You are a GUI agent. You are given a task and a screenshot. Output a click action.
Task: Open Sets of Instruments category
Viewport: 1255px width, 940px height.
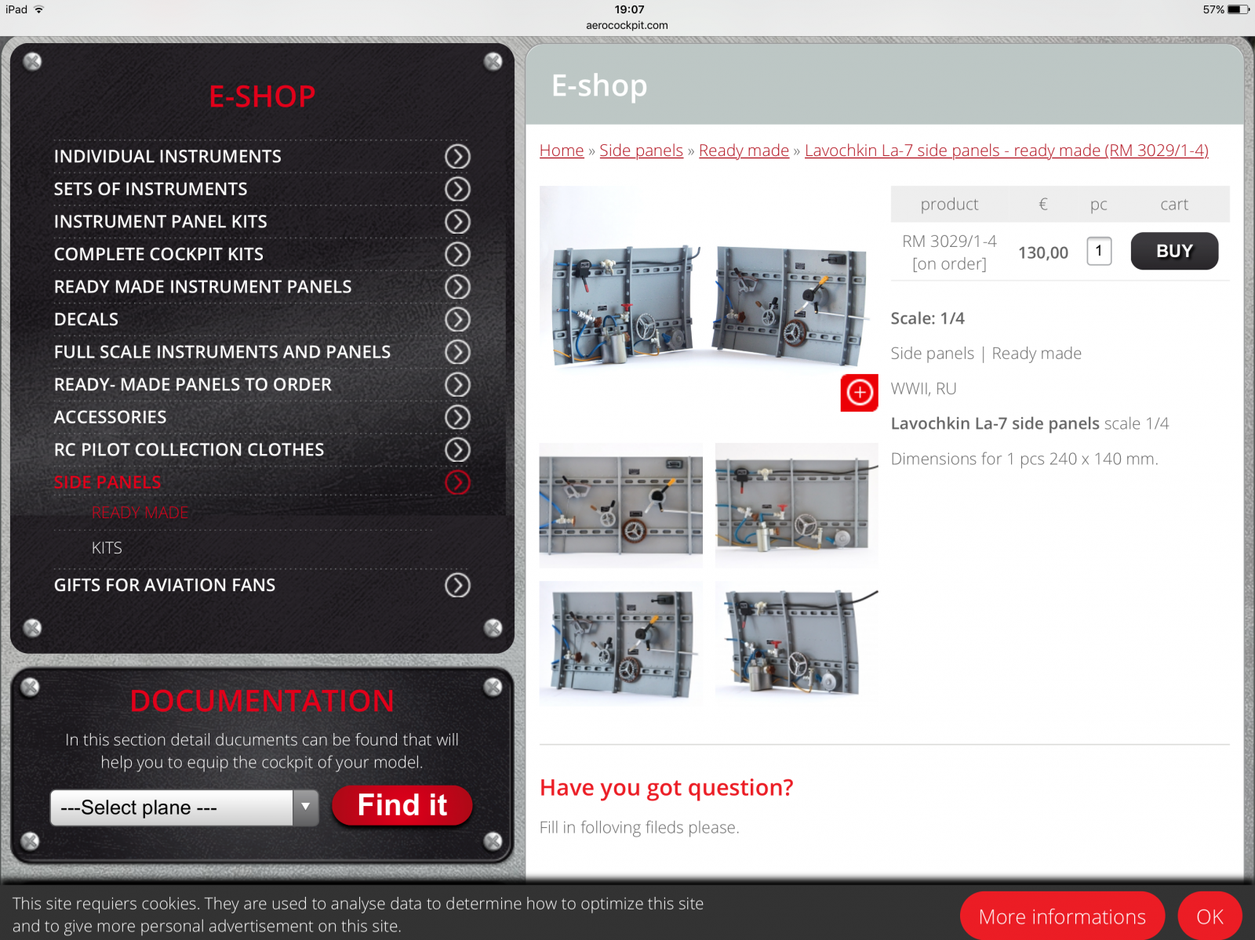click(x=151, y=189)
